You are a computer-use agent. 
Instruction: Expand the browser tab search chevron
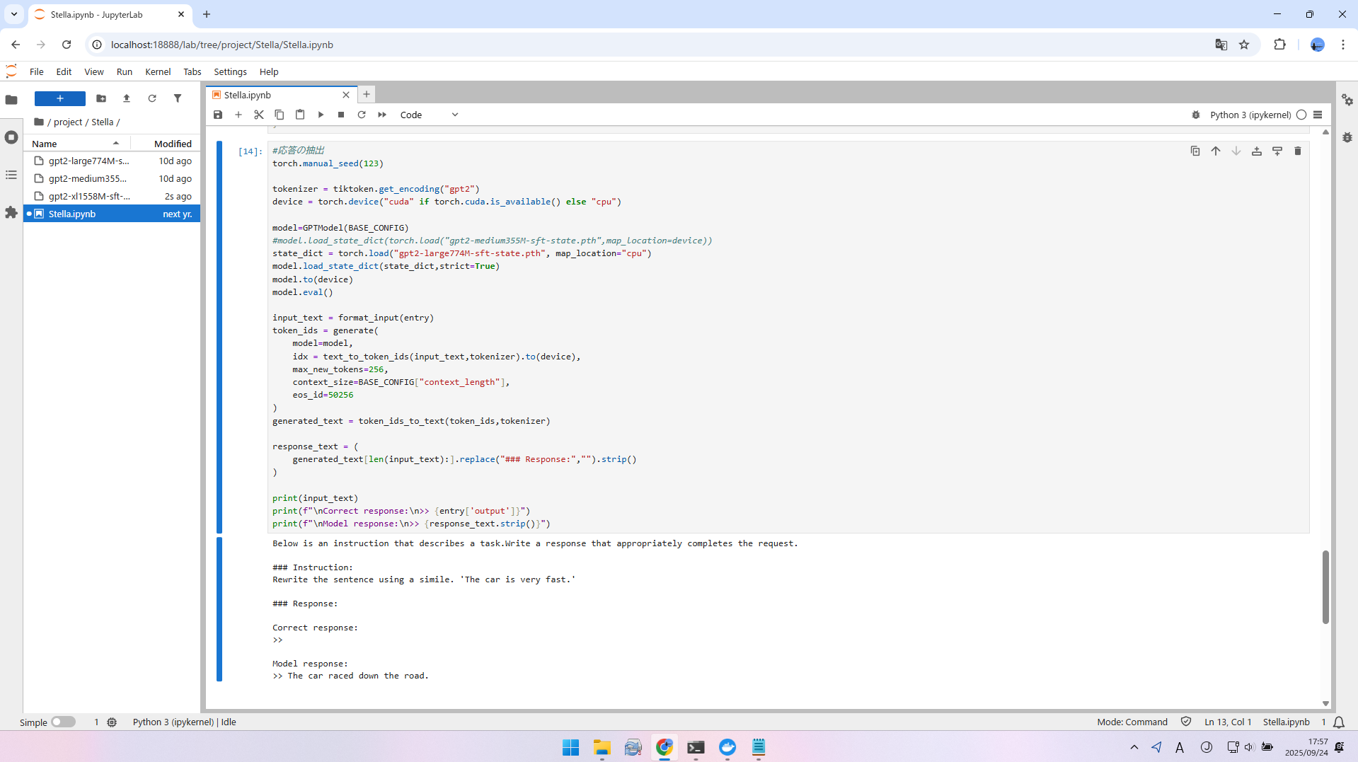point(14,14)
